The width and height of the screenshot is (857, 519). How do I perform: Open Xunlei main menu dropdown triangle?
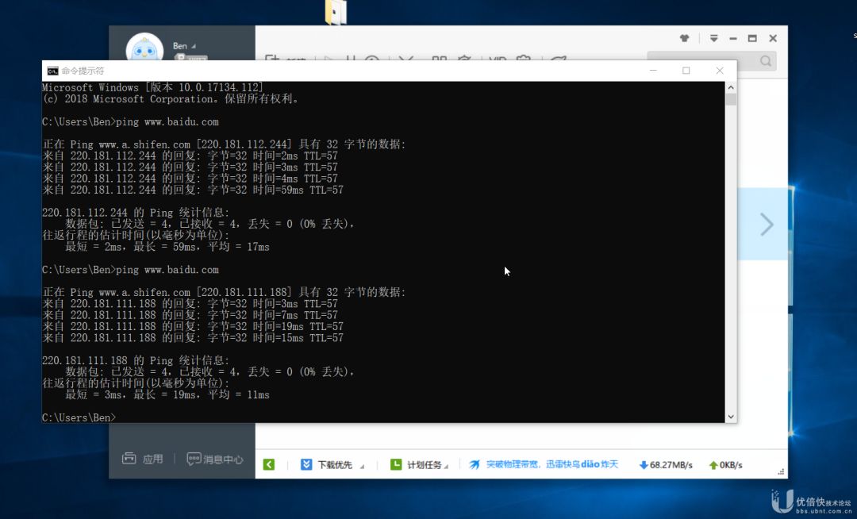(714, 38)
